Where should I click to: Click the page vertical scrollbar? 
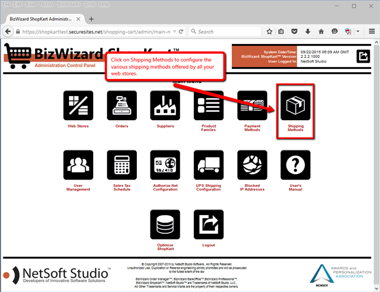(376, 165)
